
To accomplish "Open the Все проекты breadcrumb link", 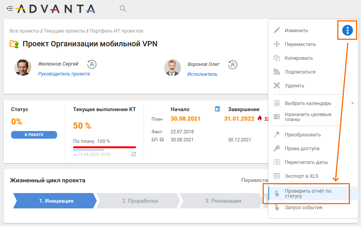I will [x=24, y=31].
